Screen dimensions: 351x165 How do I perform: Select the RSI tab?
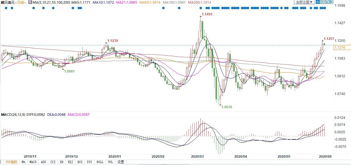pyautogui.click(x=80, y=162)
